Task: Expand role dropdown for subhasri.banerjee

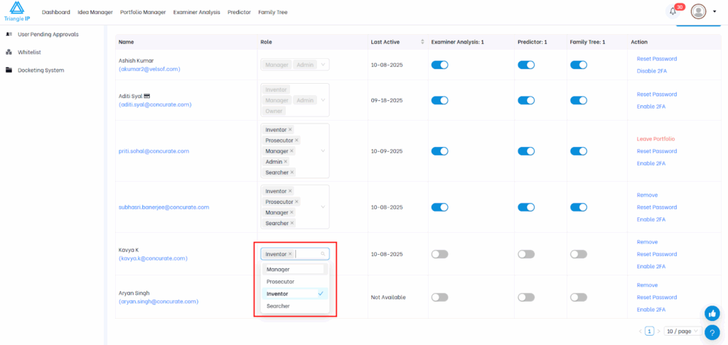Action: click(323, 207)
